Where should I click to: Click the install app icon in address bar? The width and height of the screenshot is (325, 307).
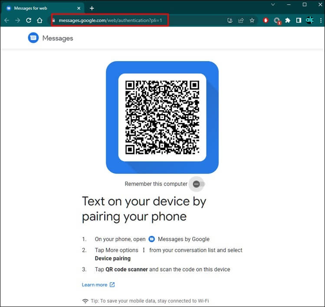[230, 20]
